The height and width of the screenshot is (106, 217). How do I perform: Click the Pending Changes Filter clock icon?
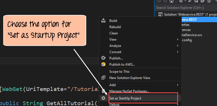[x=181, y=1]
